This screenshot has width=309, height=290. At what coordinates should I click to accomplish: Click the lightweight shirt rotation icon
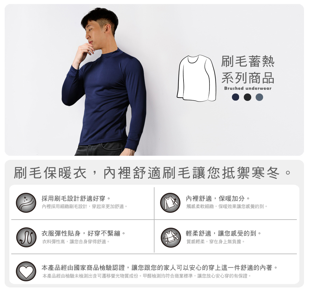tap(171, 237)
